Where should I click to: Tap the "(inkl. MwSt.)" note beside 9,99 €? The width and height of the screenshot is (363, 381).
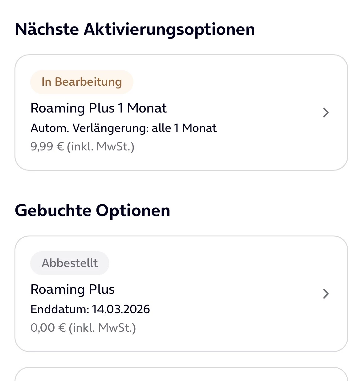101,146
